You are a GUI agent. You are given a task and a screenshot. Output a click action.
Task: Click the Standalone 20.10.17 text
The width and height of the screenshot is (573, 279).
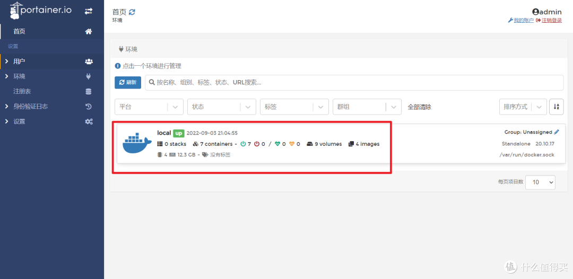pos(528,144)
